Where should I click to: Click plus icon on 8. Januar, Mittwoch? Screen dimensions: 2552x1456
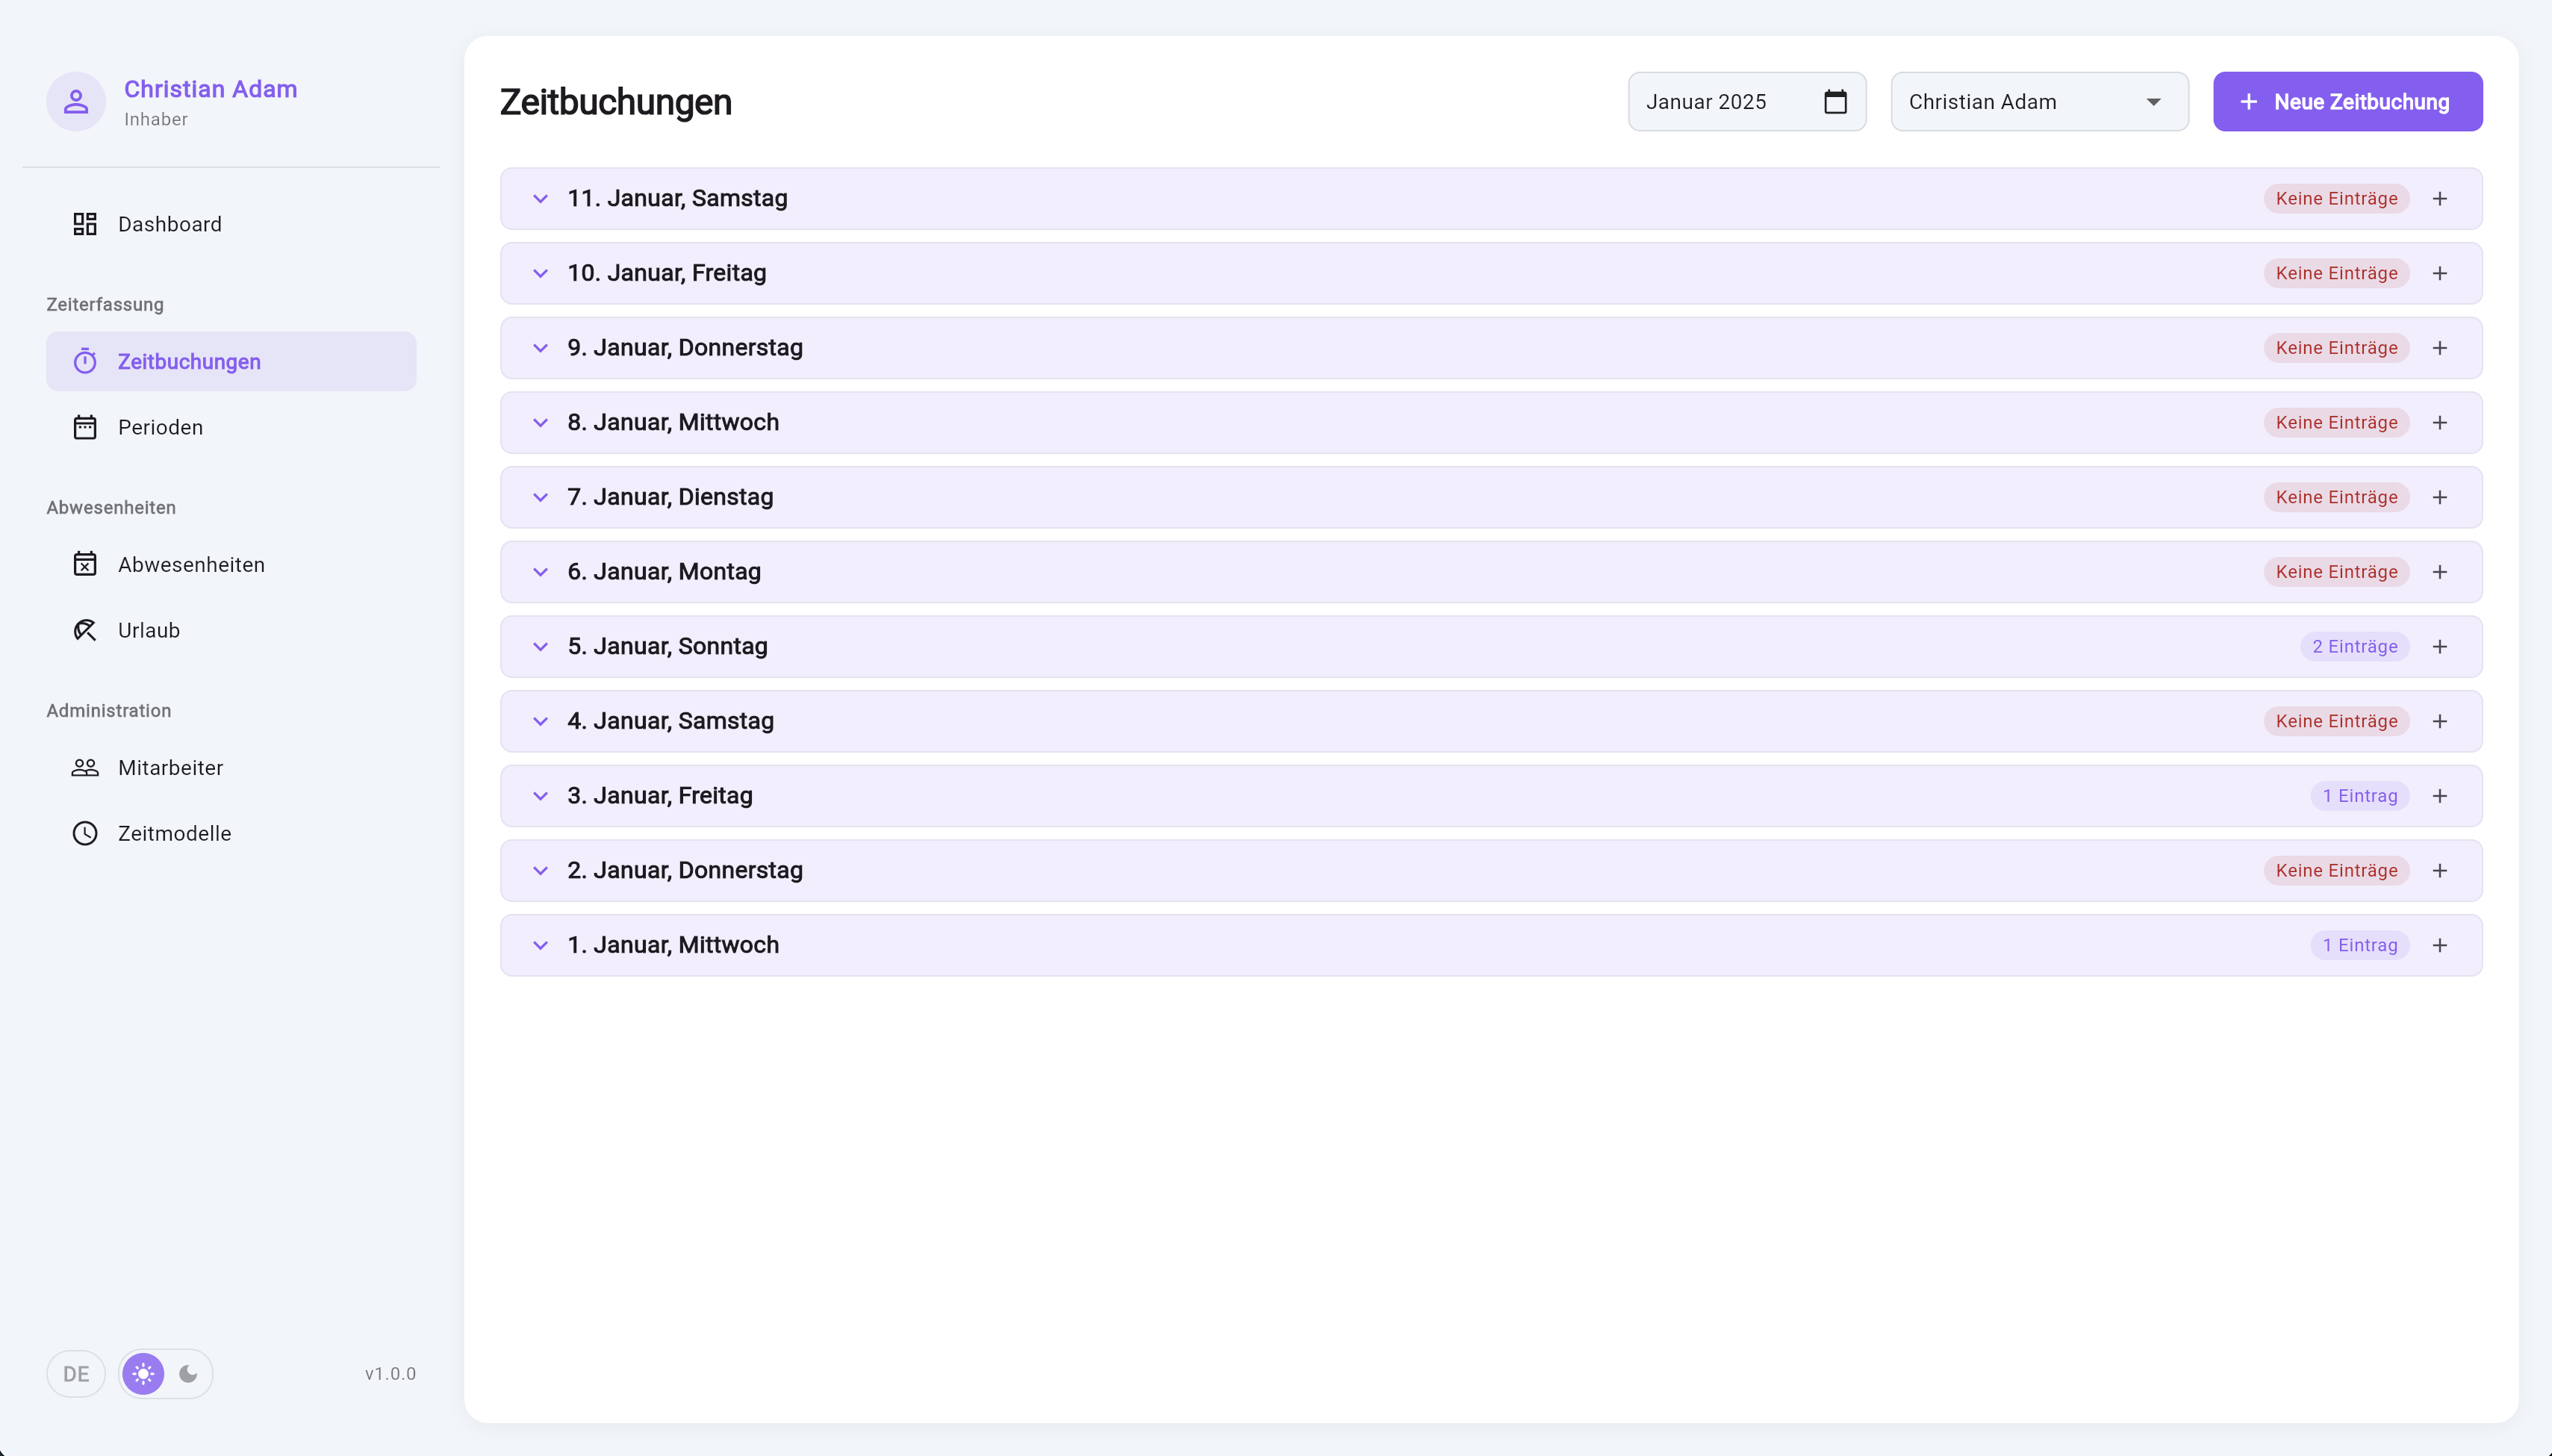pos(2440,423)
